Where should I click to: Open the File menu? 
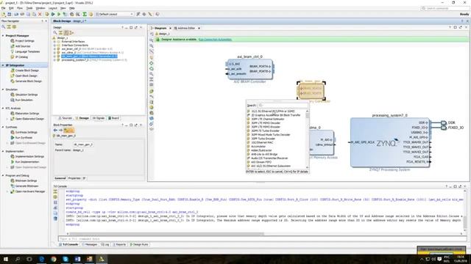[3, 8]
